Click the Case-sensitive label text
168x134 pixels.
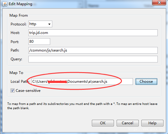[x=28, y=91]
